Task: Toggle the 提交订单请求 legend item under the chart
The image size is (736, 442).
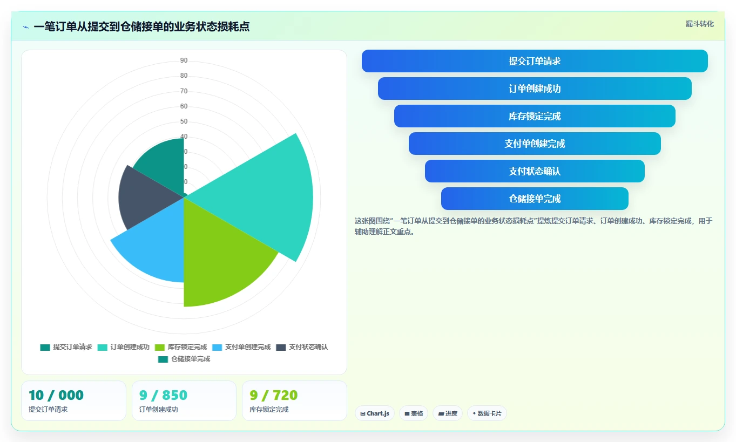Action: pyautogui.click(x=66, y=347)
